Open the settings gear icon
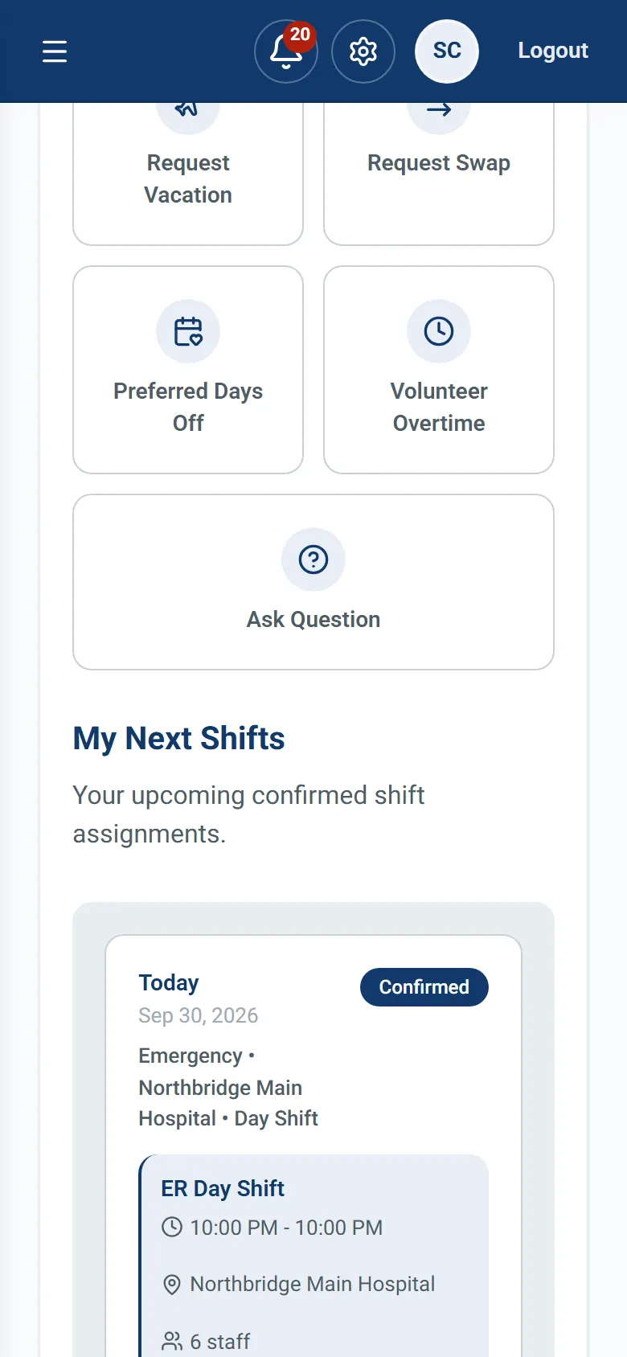The image size is (627, 1357). coord(363,51)
